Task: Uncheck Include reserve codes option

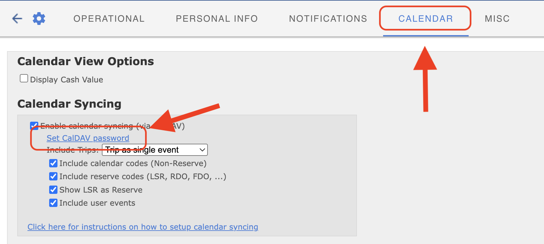Action: (53, 176)
